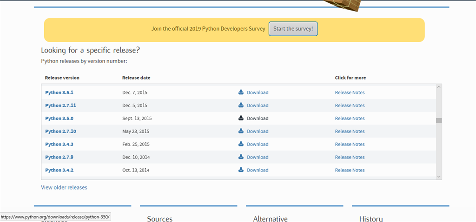Click the survey banner invitation text

tap(208, 29)
